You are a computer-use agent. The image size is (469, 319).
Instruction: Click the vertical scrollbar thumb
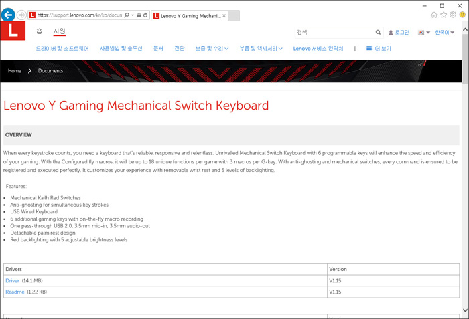465,59
